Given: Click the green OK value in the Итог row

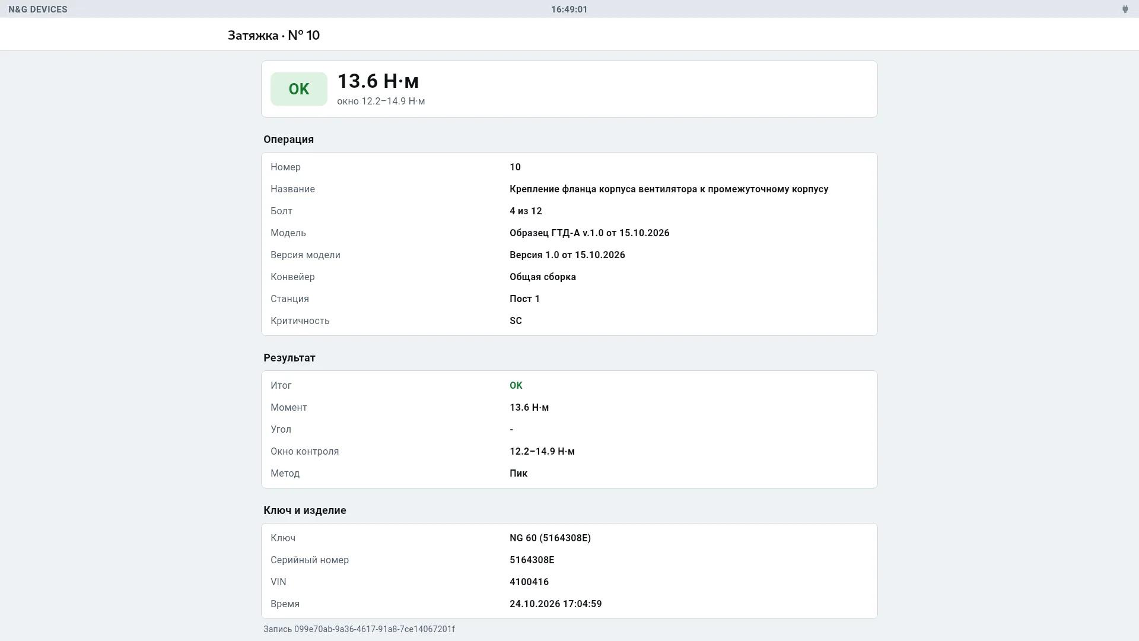Looking at the screenshot, I should pyautogui.click(x=516, y=386).
